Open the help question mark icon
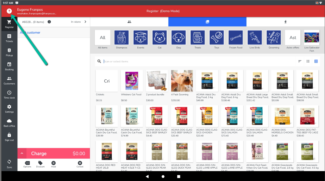The image size is (325, 181). coord(9,11)
